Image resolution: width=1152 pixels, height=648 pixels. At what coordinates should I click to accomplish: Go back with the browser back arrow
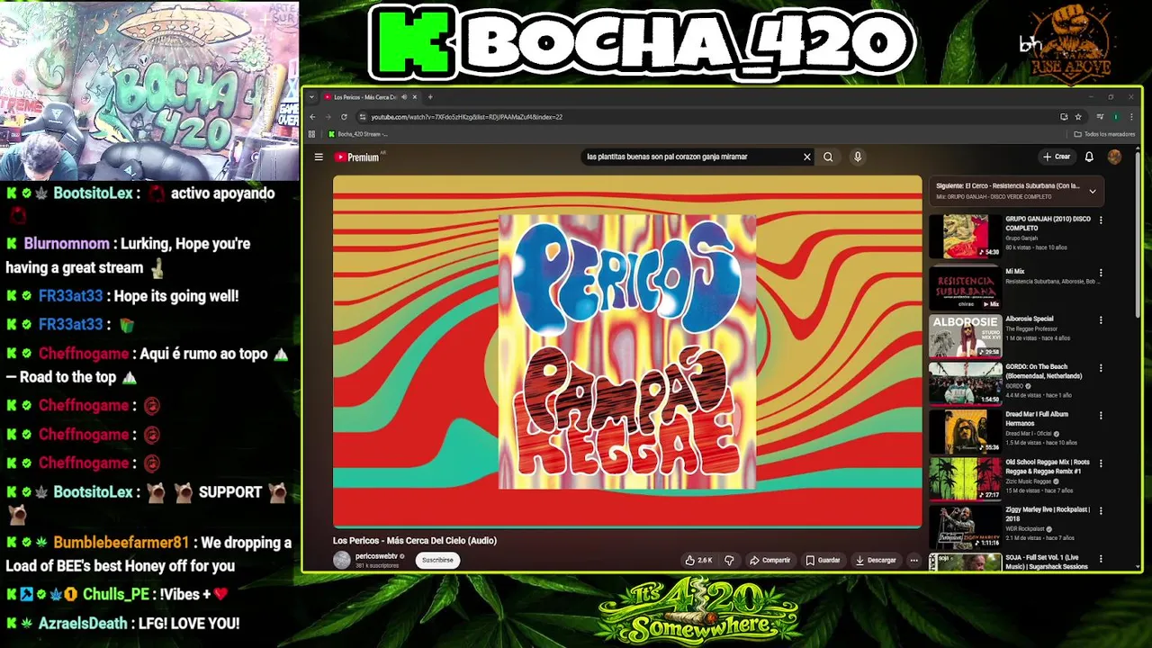pyautogui.click(x=312, y=116)
